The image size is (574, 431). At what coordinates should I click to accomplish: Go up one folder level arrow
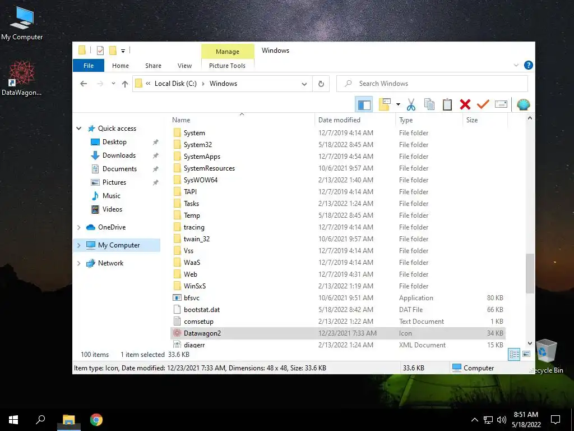(x=125, y=84)
